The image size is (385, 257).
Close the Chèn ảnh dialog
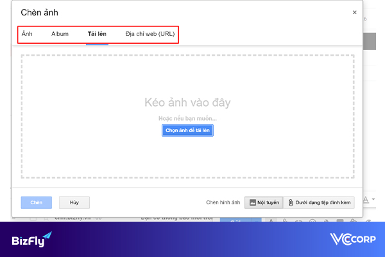354,12
